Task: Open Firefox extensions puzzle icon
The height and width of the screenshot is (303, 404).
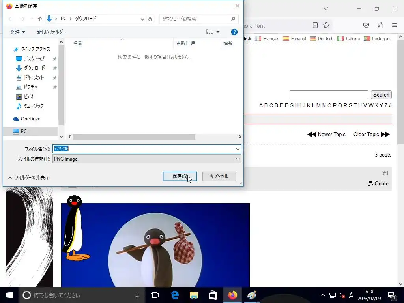Action: 380,25
